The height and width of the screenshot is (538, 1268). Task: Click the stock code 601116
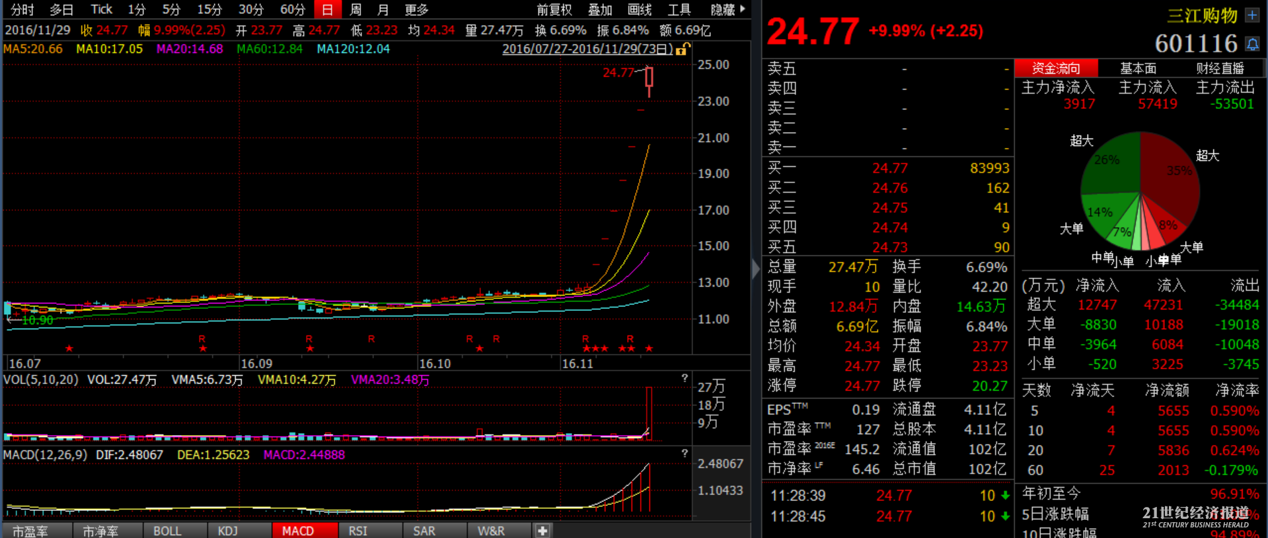click(1196, 44)
